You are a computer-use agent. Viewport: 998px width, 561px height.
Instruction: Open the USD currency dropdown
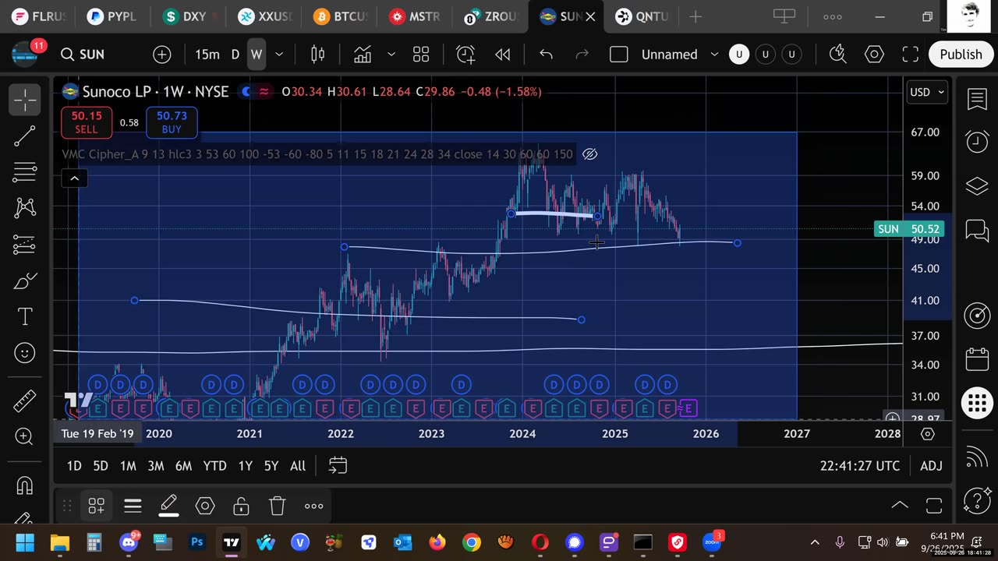click(927, 92)
